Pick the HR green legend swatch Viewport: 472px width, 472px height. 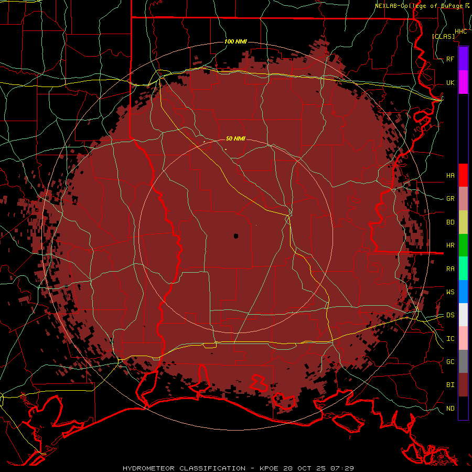pyautogui.click(x=463, y=245)
